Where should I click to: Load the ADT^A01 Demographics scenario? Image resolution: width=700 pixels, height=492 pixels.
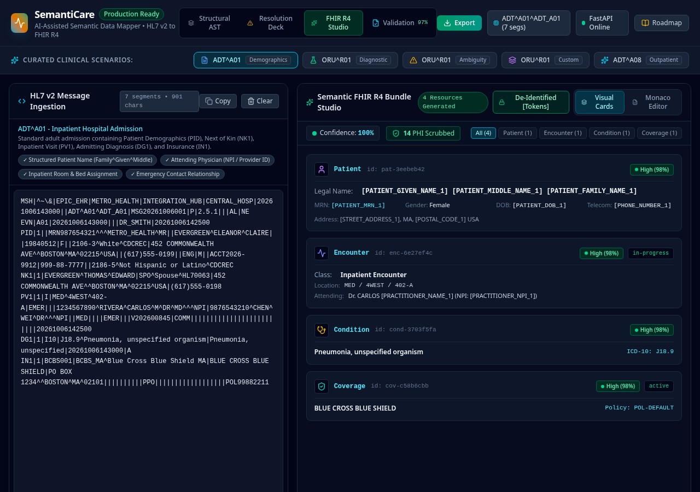point(246,60)
